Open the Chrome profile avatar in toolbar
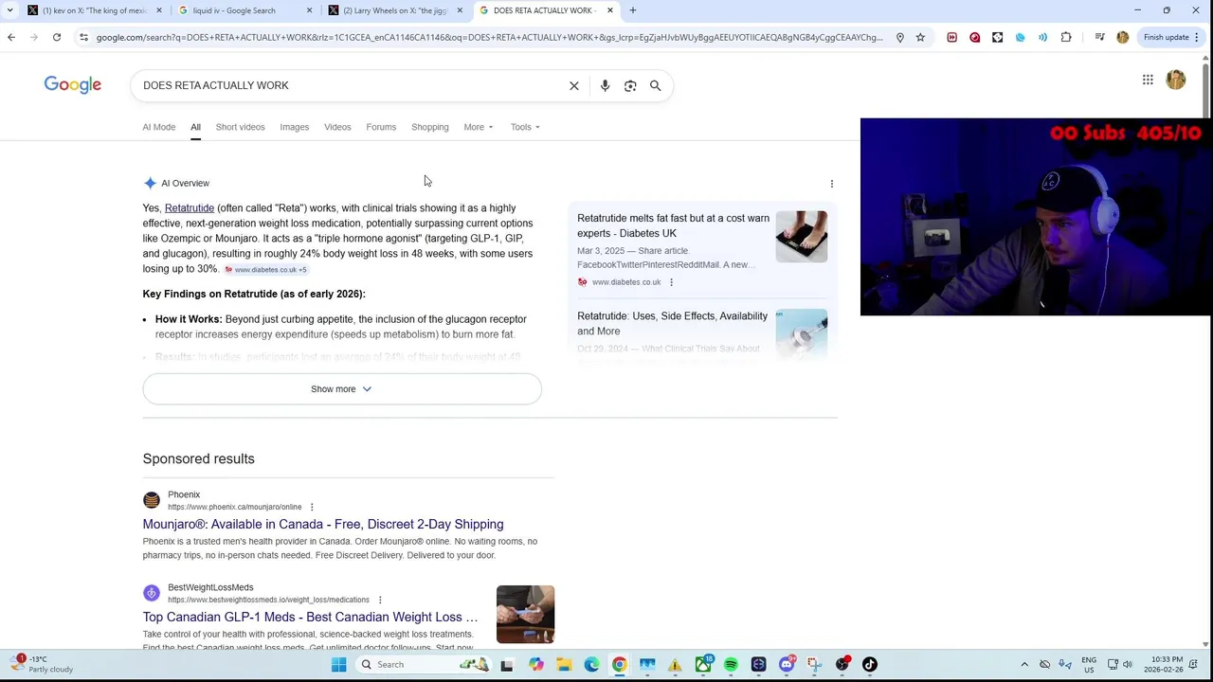This screenshot has height=682, width=1213. 1123,37
